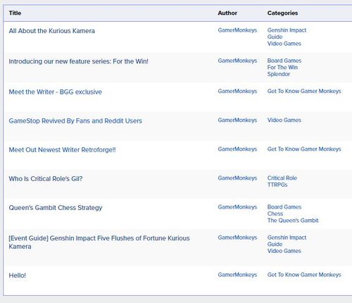Click GamerMonkeys author in For the Win row
The height and width of the screenshot is (303, 352).
coord(237,61)
